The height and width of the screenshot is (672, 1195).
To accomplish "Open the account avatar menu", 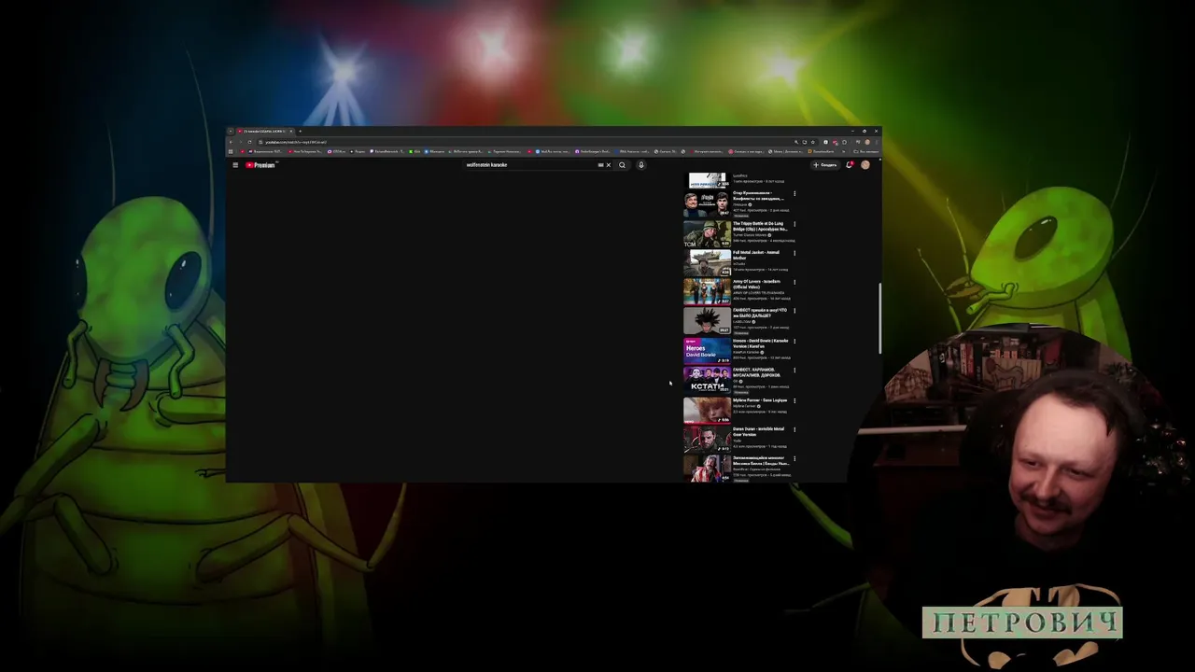I will tap(865, 165).
